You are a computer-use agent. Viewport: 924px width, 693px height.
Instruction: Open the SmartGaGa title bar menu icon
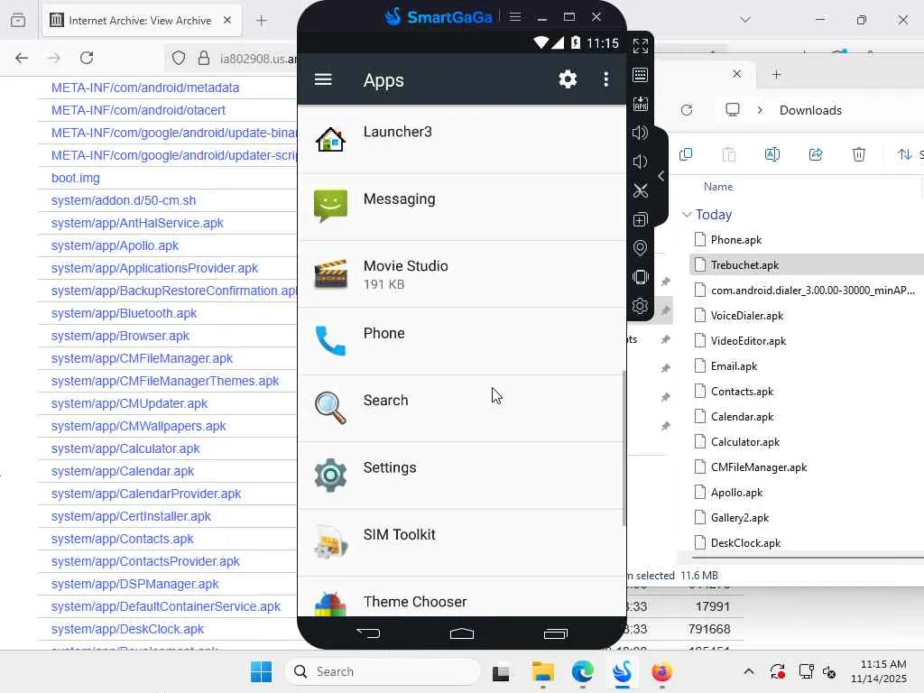pyautogui.click(x=515, y=16)
